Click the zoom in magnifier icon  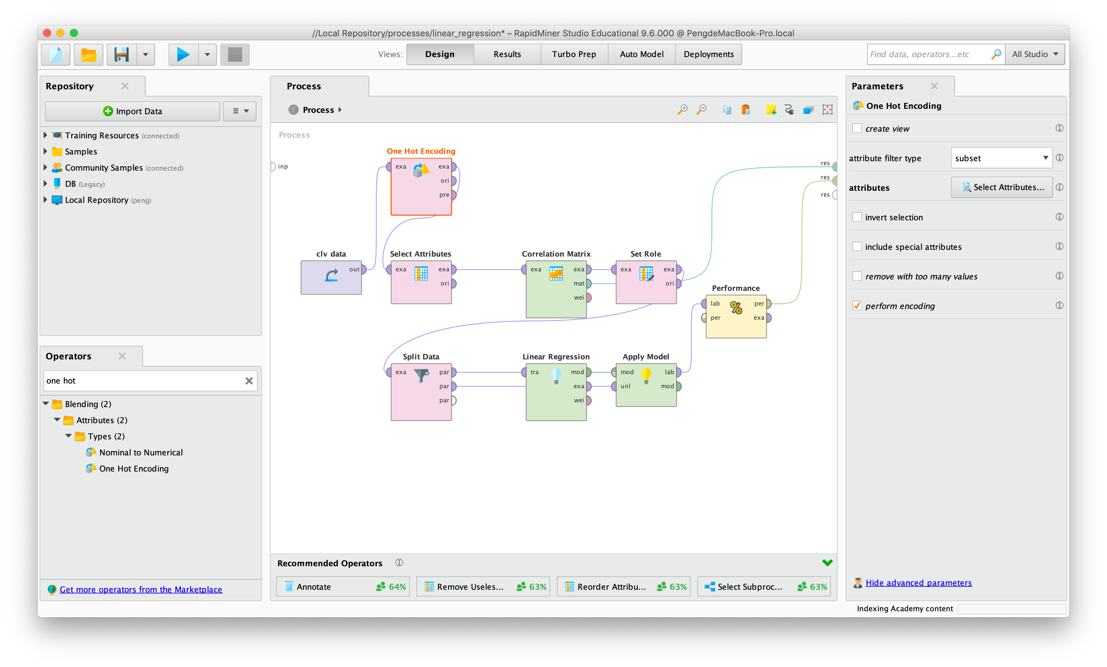(x=682, y=109)
